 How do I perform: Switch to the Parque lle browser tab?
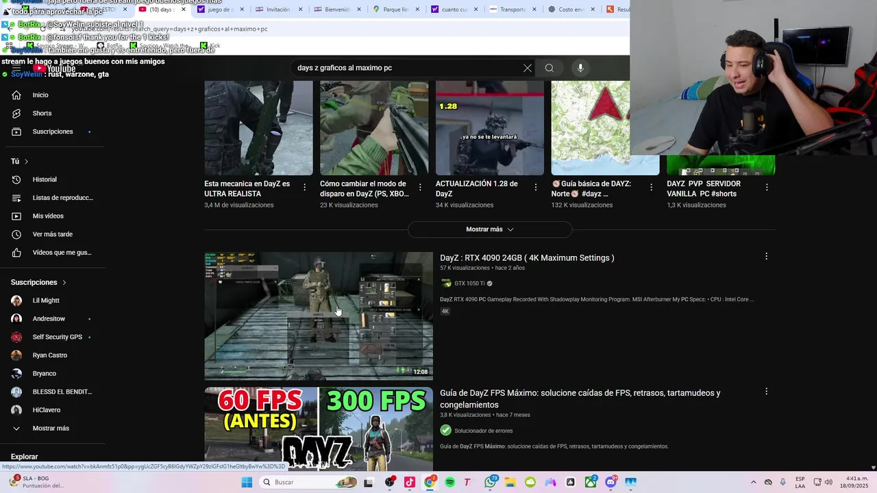point(395,10)
